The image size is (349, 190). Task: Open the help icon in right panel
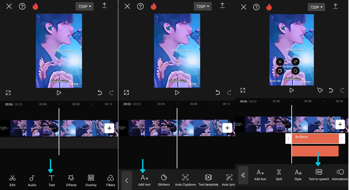[256, 7]
